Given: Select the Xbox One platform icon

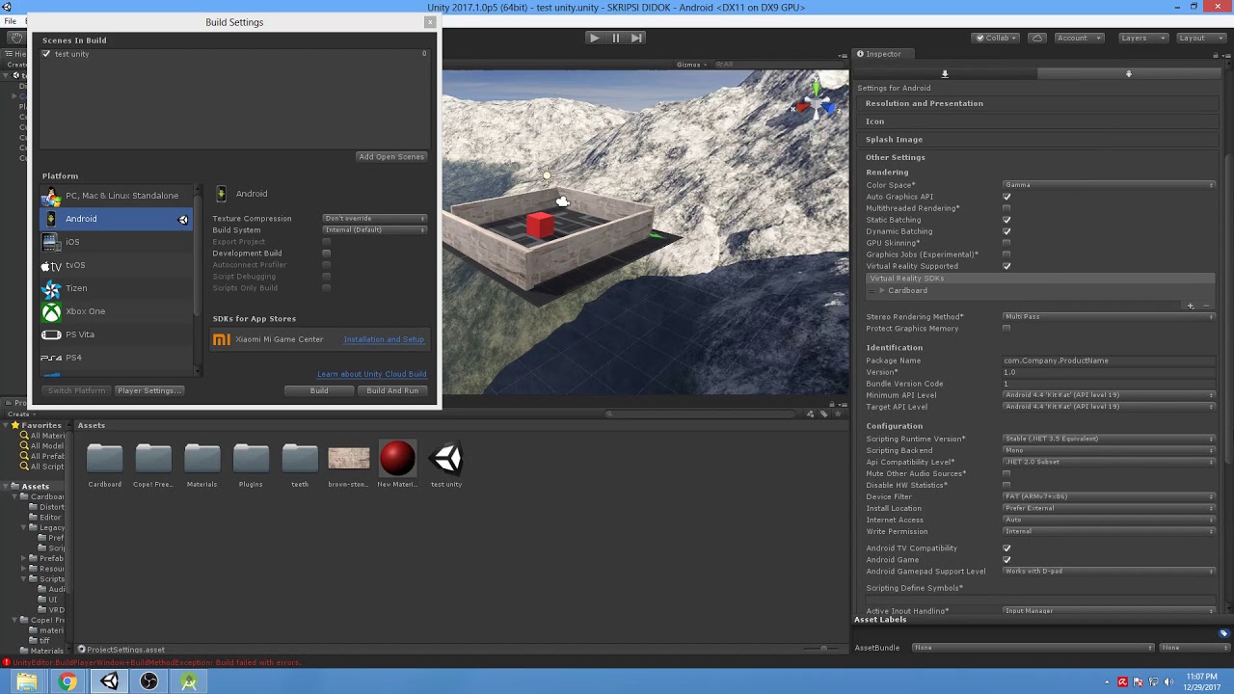Looking at the screenshot, I should [x=51, y=311].
